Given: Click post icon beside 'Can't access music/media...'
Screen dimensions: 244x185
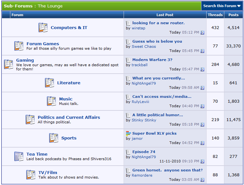Looking at the screenshot, I should (128, 97).
